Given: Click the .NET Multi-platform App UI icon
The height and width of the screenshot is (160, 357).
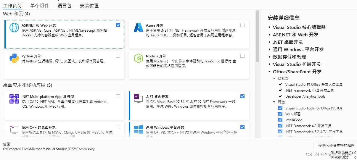Looking at the screenshot, I should tap(14, 99).
